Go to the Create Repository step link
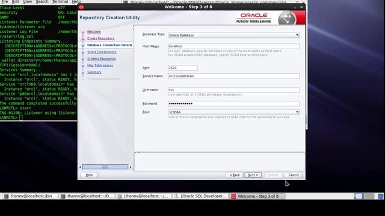385x216 pixels. pyautogui.click(x=101, y=38)
